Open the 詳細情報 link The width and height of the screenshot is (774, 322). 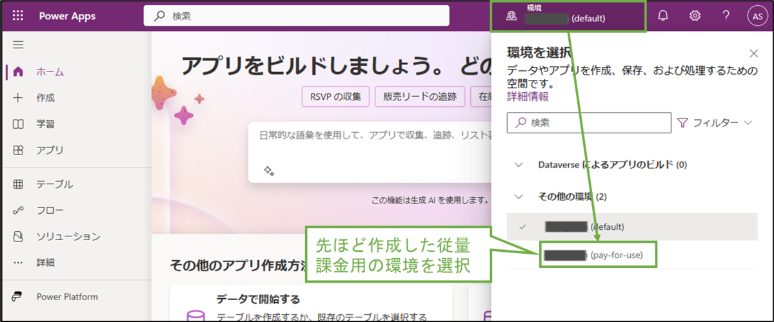(528, 97)
